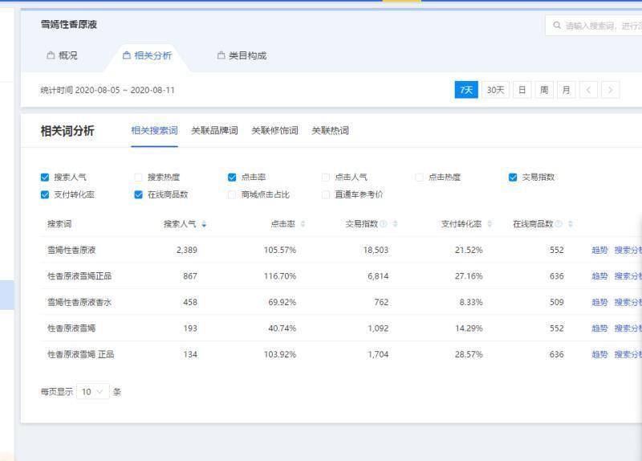The image size is (642, 461).
Task: Open info tooltip icon beside 交易指数
Action: click(384, 224)
